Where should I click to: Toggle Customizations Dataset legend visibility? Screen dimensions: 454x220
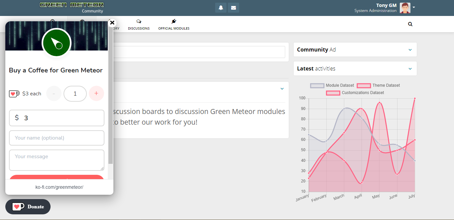(x=355, y=93)
